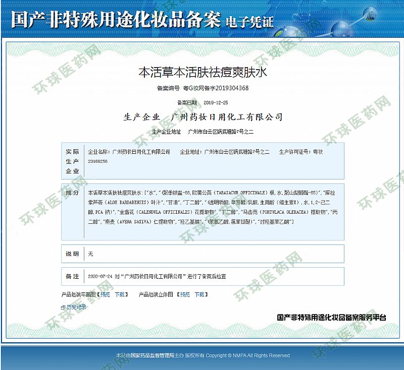404x370 pixels.
Task: Download the 产品包装平面图 file
Action: click(x=120, y=294)
